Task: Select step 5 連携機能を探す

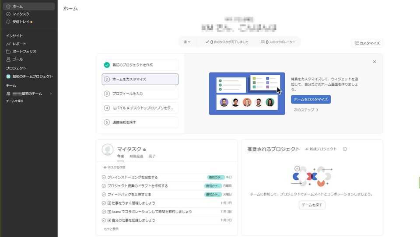Action: pos(140,122)
